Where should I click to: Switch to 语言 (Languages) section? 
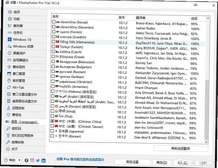(x=25, y=122)
